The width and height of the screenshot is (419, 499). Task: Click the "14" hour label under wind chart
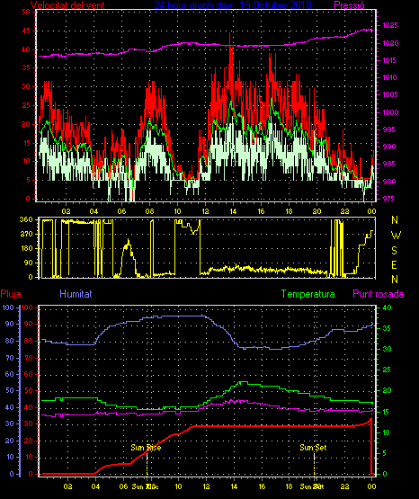point(233,211)
